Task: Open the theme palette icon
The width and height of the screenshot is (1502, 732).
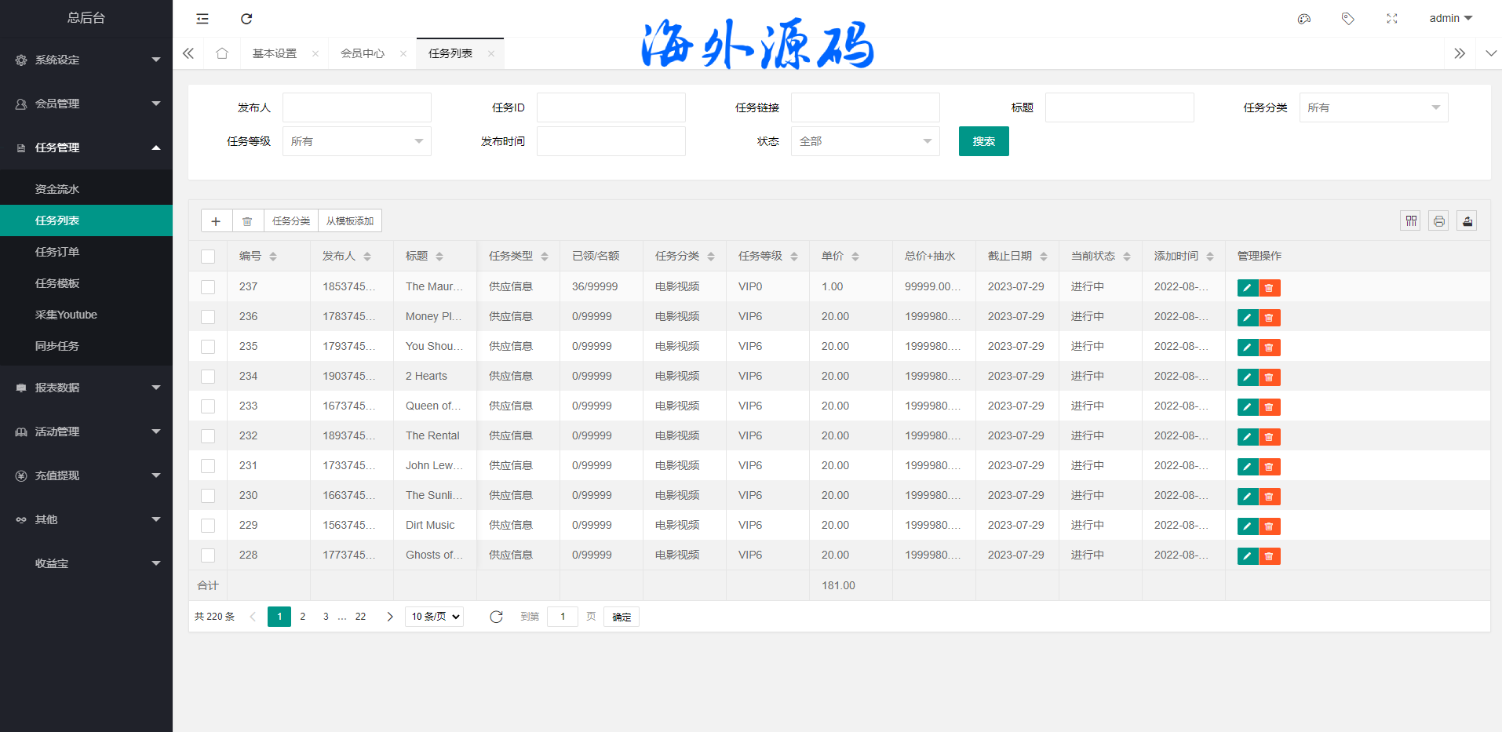Action: (x=1304, y=19)
